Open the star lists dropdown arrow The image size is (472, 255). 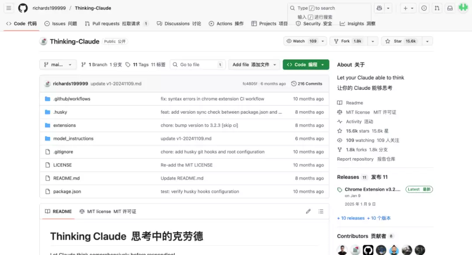point(427,41)
